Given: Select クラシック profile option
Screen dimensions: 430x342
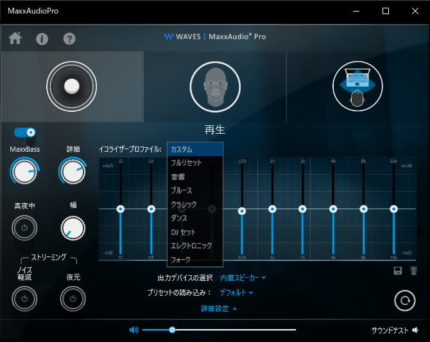Looking at the screenshot, I should [195, 204].
